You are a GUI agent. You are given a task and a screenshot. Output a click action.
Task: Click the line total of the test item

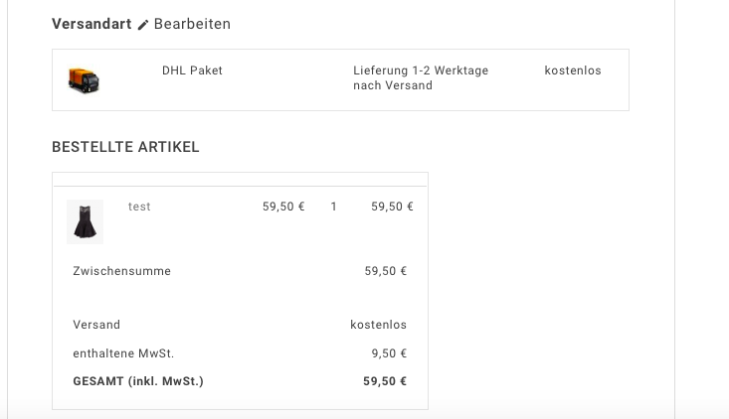[392, 207]
